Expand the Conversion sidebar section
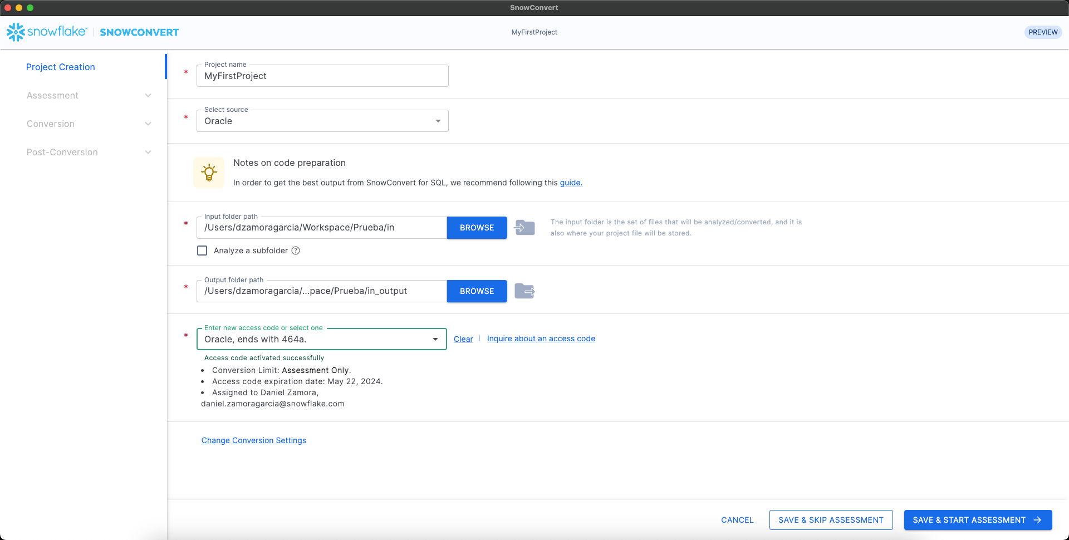The image size is (1069, 540). pos(148,124)
